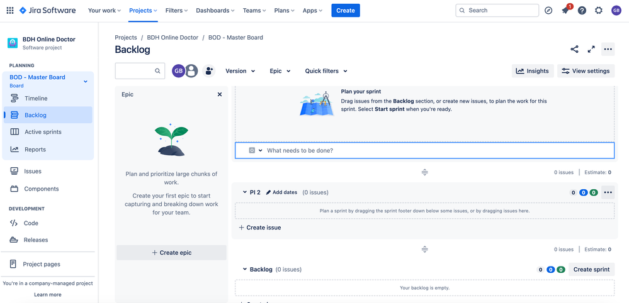This screenshot has height=303, width=629.
Task: Click the BDH Online Doctor breadcrumb
Action: (173, 37)
